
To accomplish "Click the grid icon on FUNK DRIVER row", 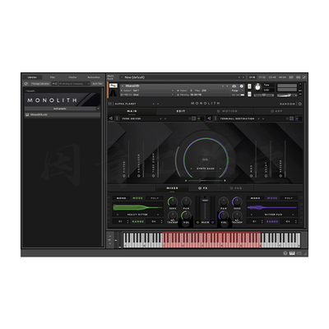I will coord(194,118).
